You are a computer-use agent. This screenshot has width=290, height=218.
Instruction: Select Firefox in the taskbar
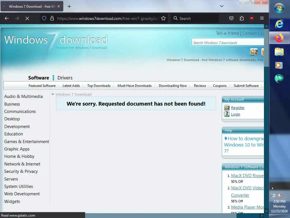[279, 38]
